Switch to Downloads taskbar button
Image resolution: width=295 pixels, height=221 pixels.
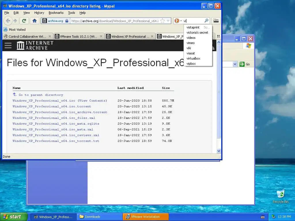pyautogui.click(x=100, y=217)
